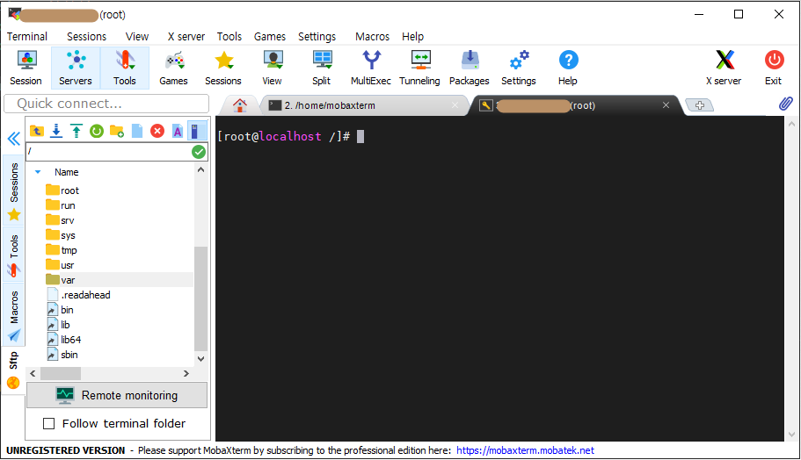Toggle the X server icon
The width and height of the screenshot is (801, 460).
(724, 68)
